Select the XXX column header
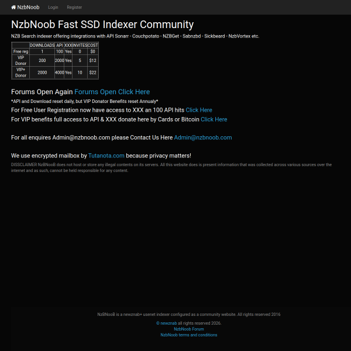Viewport: 351px width, 351px height. coord(68,45)
